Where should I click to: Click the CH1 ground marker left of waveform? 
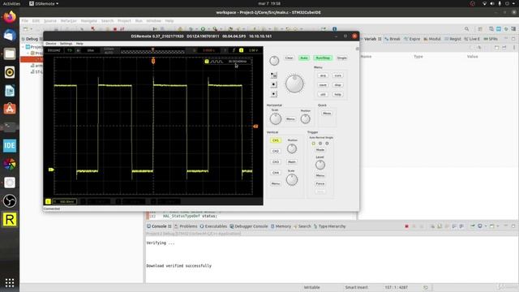click(51, 170)
